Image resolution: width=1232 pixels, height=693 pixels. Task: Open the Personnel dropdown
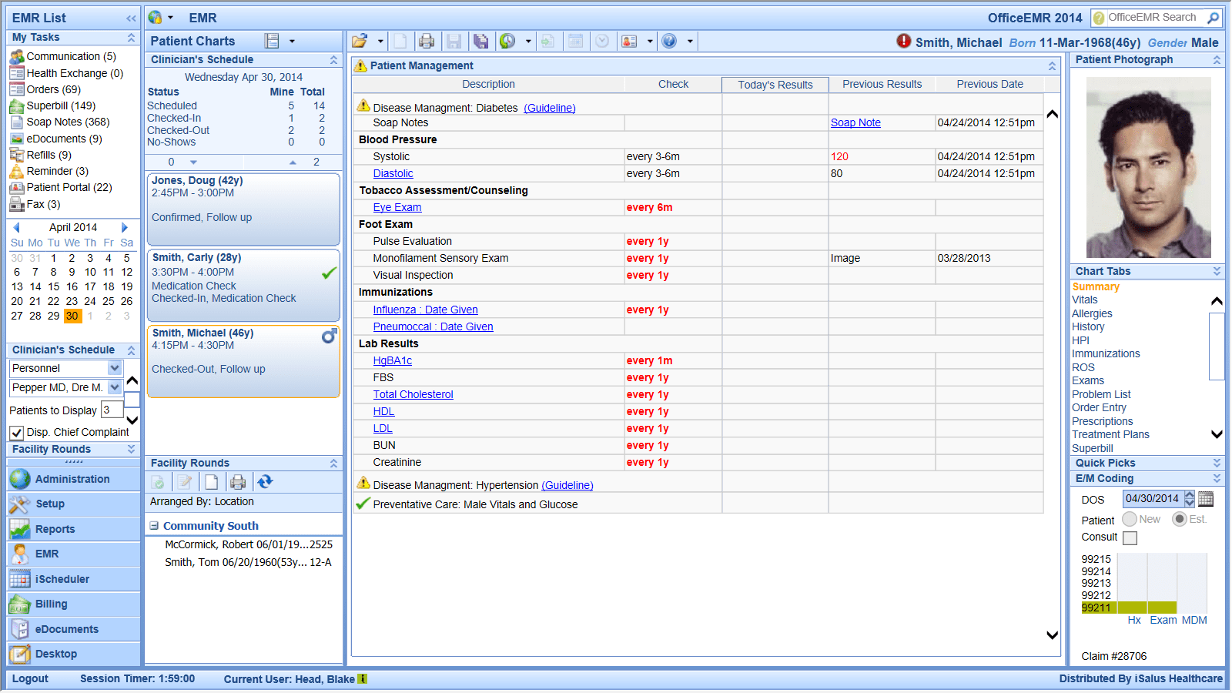pyautogui.click(x=115, y=369)
